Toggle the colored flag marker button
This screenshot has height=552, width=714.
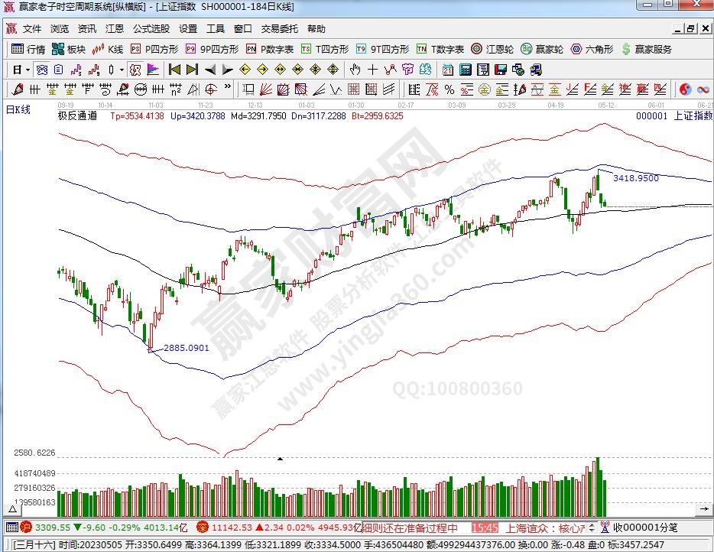point(153,70)
